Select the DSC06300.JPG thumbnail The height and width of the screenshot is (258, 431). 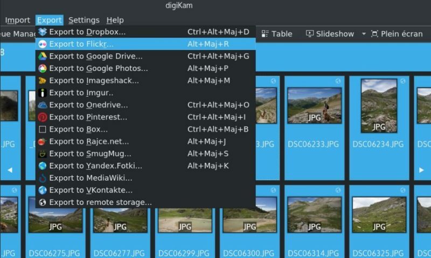tap(250, 214)
